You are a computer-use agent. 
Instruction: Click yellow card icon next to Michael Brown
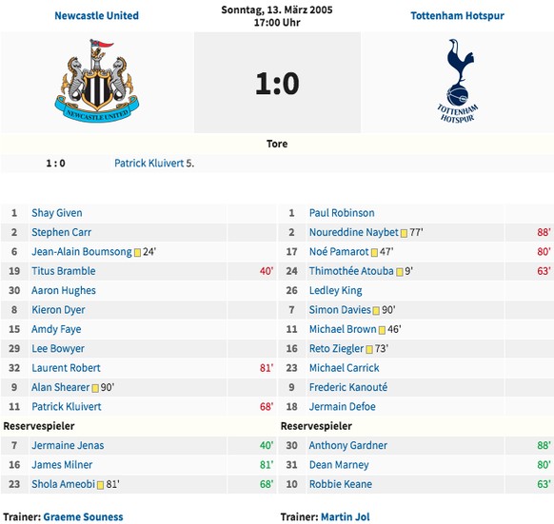tap(382, 330)
